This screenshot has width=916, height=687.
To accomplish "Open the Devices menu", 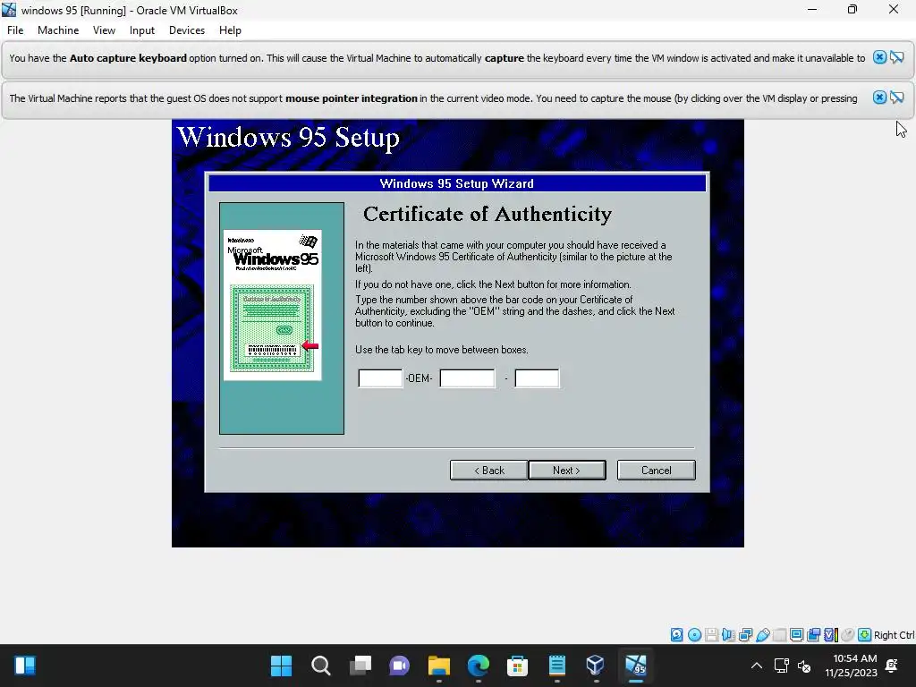I will [187, 30].
